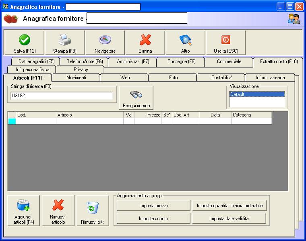This screenshot has height=241, width=306.
Task: Click the Cod. column header
Action: pyautogui.click(x=36, y=115)
